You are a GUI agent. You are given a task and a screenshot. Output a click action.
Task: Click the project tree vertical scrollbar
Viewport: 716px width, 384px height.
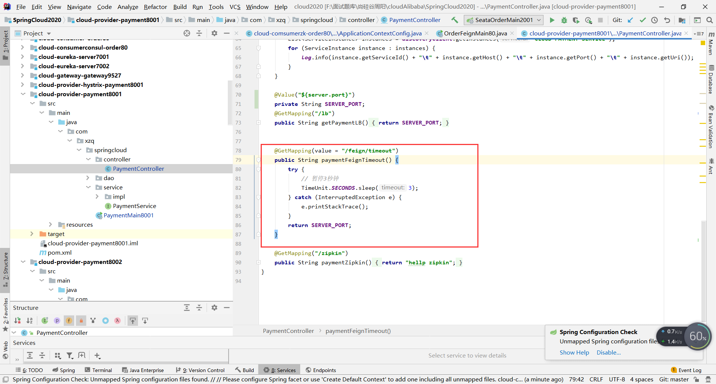(x=230, y=103)
